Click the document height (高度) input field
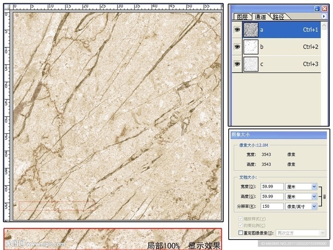 tap(272, 196)
